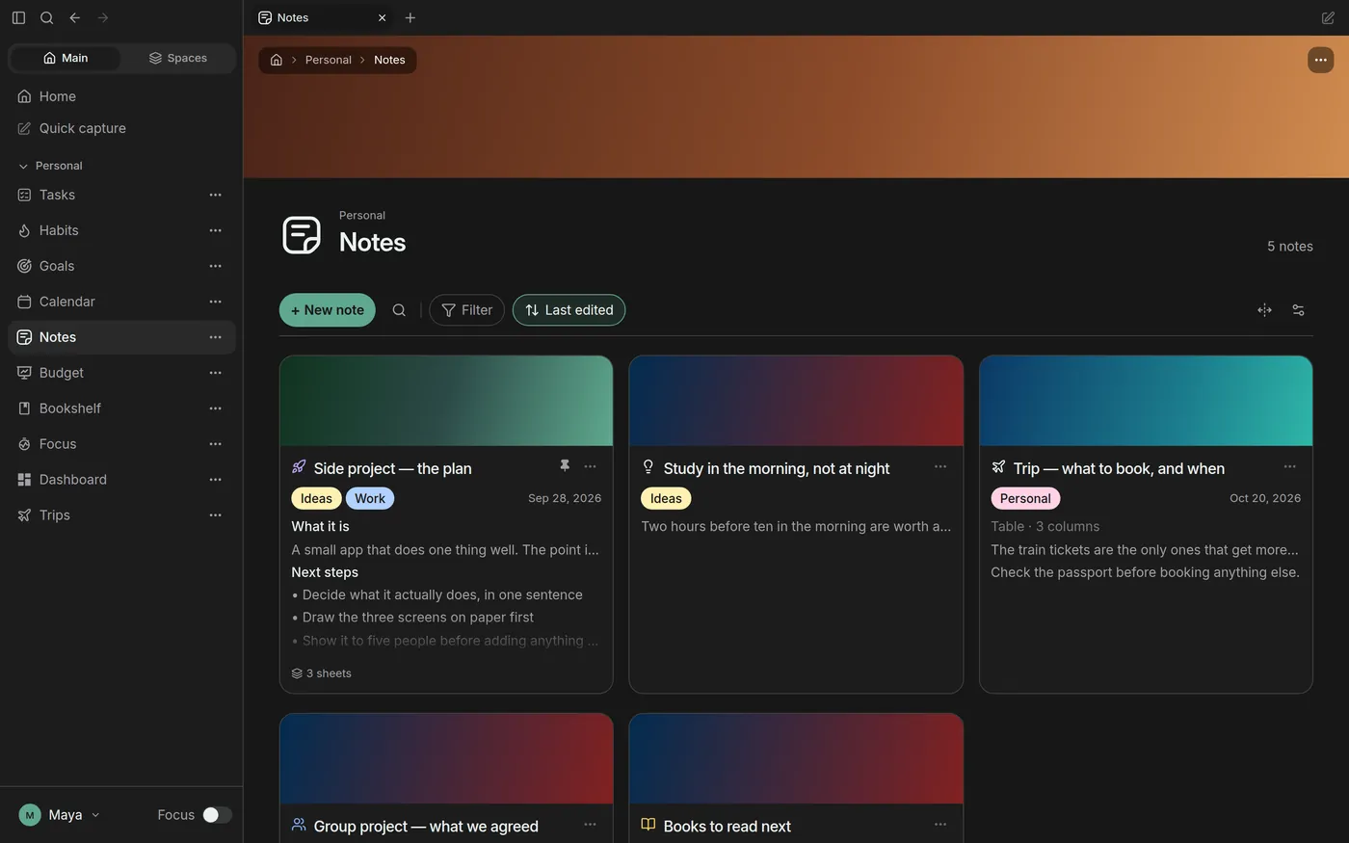This screenshot has height=843, width=1349.
Task: Open the Study in the morning note title
Action: (777, 468)
